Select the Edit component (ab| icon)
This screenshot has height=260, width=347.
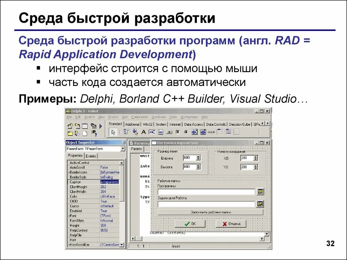[152, 132]
